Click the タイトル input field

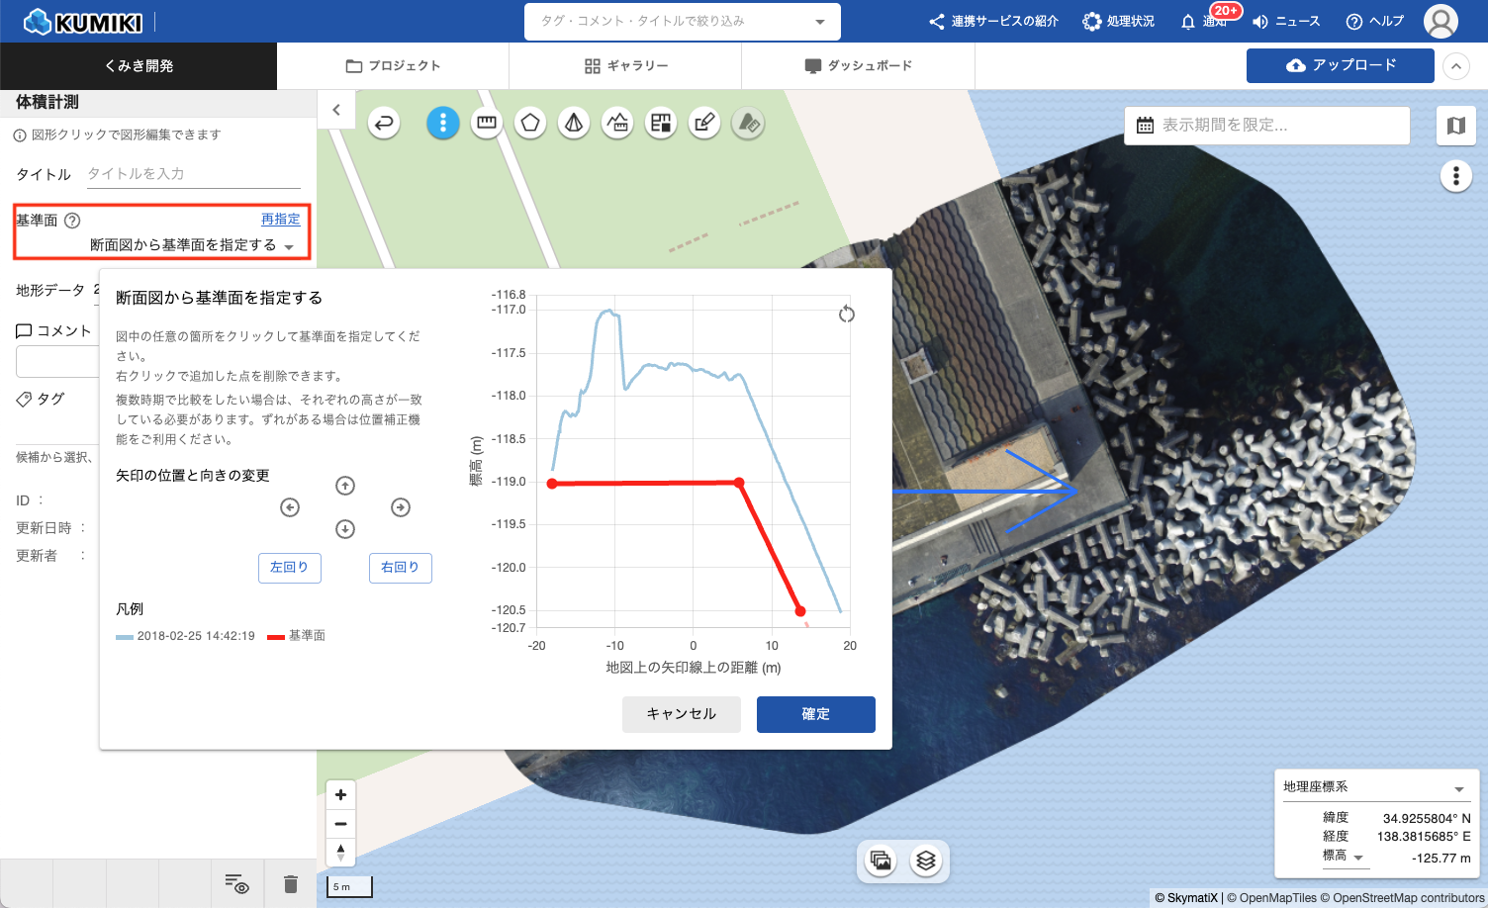click(x=193, y=174)
